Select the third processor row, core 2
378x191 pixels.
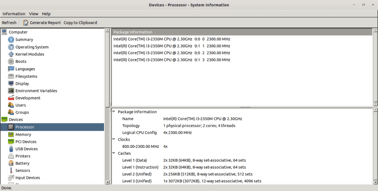(x=172, y=53)
